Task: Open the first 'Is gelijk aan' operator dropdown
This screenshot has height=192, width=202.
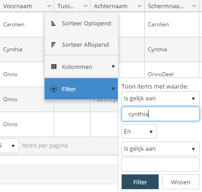Action: pos(161,98)
